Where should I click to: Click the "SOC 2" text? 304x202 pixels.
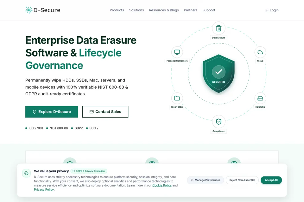(x=94, y=128)
